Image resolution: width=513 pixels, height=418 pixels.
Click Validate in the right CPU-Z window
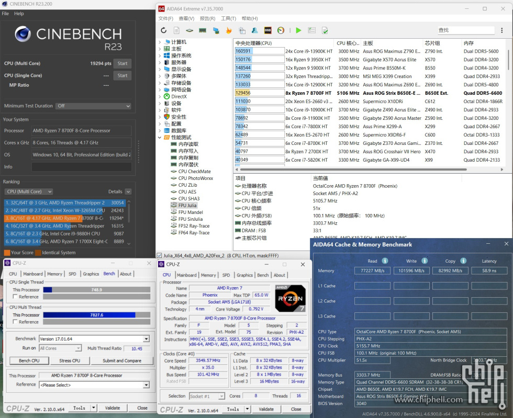266,409
